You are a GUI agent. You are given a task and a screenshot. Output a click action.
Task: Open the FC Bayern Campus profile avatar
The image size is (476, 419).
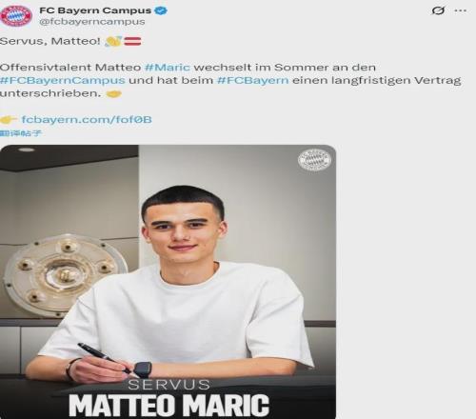(16, 16)
